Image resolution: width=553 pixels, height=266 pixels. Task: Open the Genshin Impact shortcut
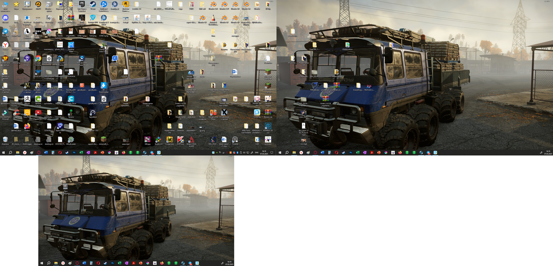click(268, 101)
